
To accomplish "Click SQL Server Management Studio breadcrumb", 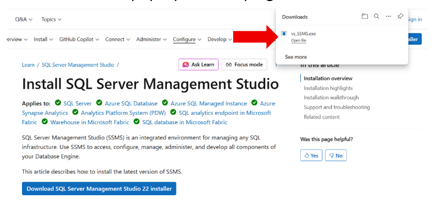I will tap(78, 65).
